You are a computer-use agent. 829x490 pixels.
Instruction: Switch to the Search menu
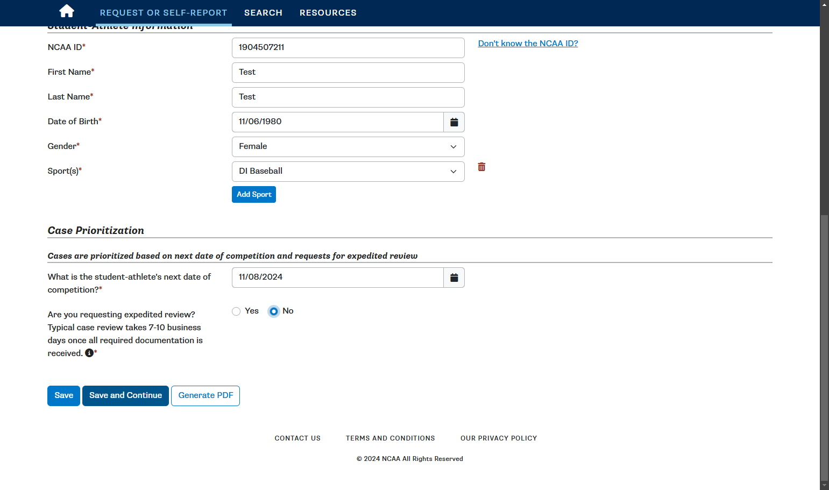[x=263, y=13]
